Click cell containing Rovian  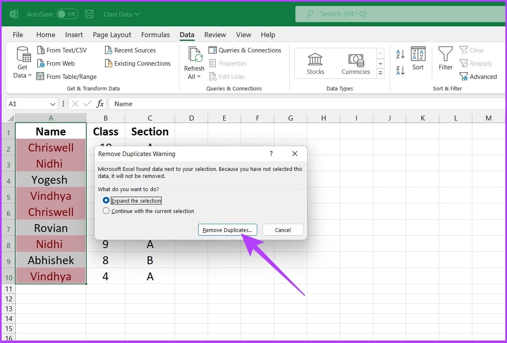click(51, 228)
